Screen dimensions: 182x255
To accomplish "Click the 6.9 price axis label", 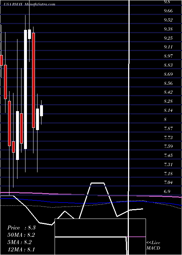I will pyautogui.click(x=167, y=192).
